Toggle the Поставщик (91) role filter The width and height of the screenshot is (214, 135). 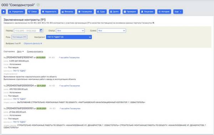(19, 37)
